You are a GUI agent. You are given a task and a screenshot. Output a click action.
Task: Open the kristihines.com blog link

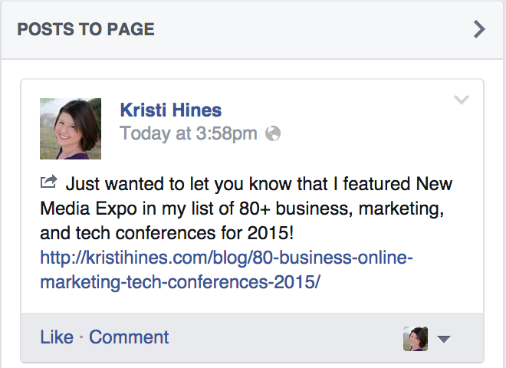(227, 258)
